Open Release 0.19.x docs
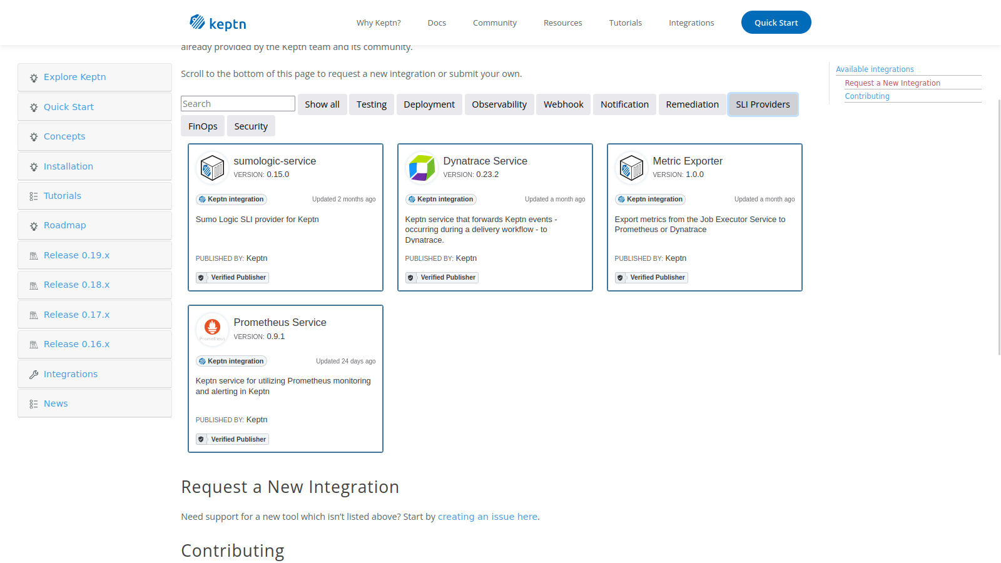The width and height of the screenshot is (1001, 563). pos(94,256)
